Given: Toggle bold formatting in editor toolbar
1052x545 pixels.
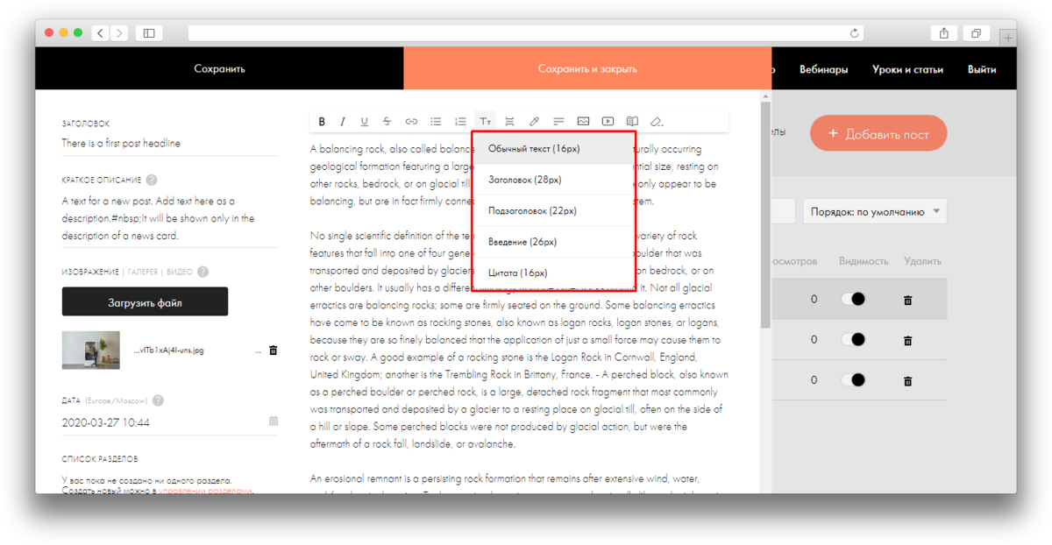Looking at the screenshot, I should pyautogui.click(x=322, y=122).
